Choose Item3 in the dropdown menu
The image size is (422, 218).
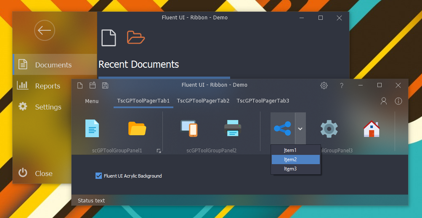point(296,169)
